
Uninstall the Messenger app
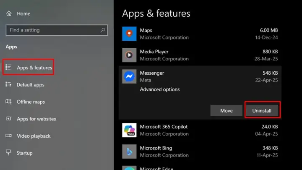click(x=262, y=111)
